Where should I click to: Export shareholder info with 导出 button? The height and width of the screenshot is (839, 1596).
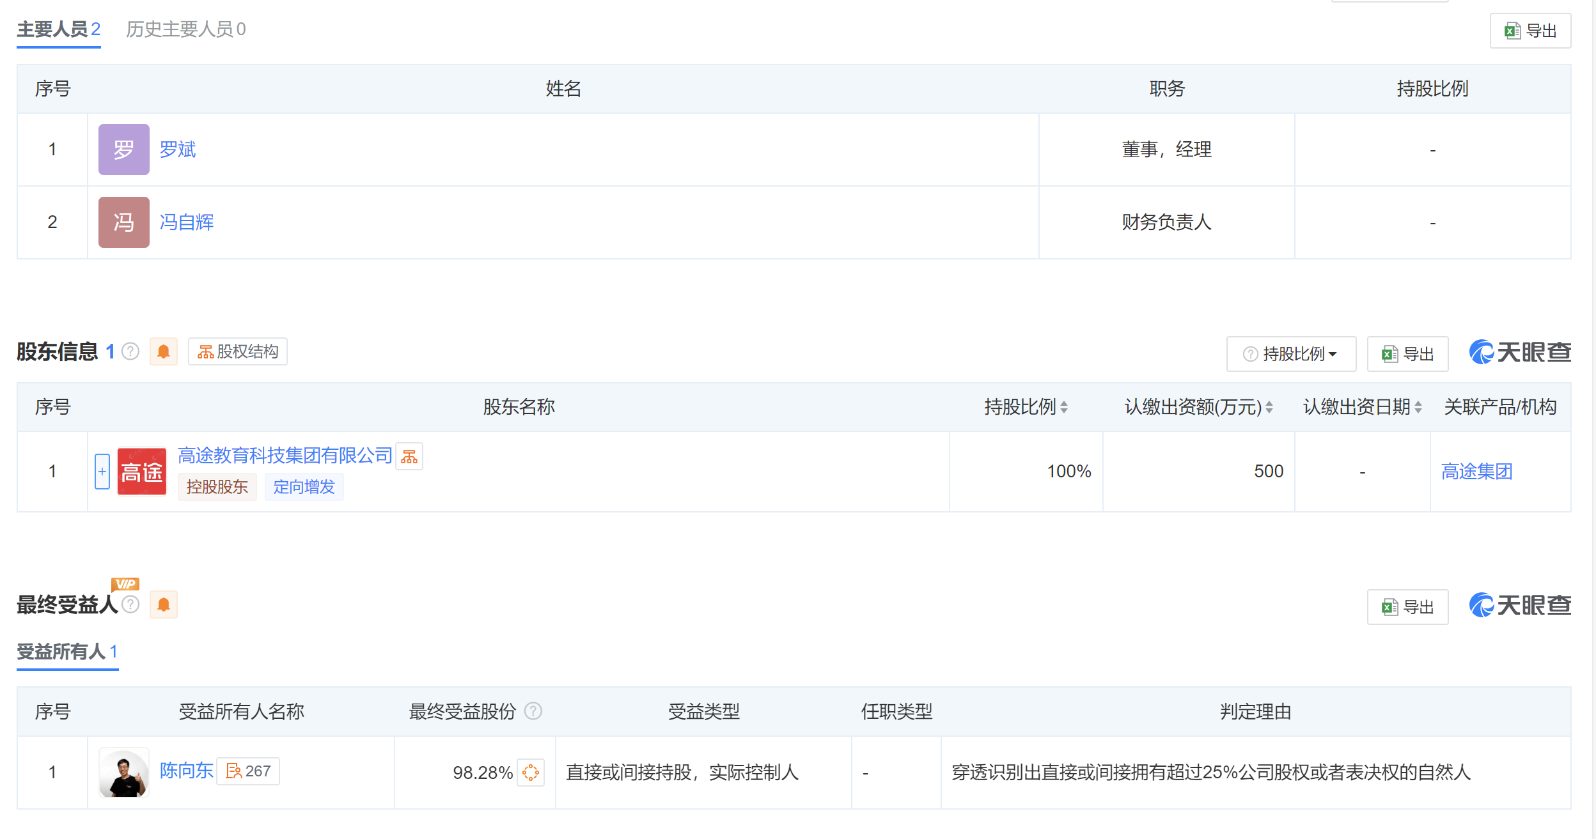(x=1407, y=353)
